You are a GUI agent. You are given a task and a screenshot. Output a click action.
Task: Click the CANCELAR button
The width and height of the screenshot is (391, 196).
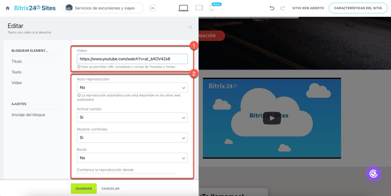(x=110, y=189)
